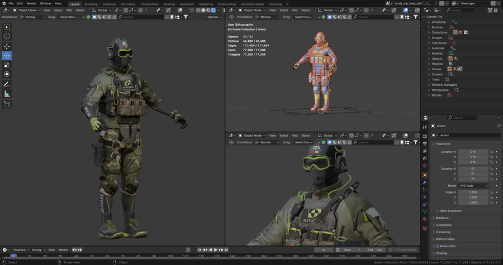This screenshot has width=503, height=265.
Task: Open the Object Mode dropdown in left viewport
Action: pyautogui.click(x=26, y=10)
